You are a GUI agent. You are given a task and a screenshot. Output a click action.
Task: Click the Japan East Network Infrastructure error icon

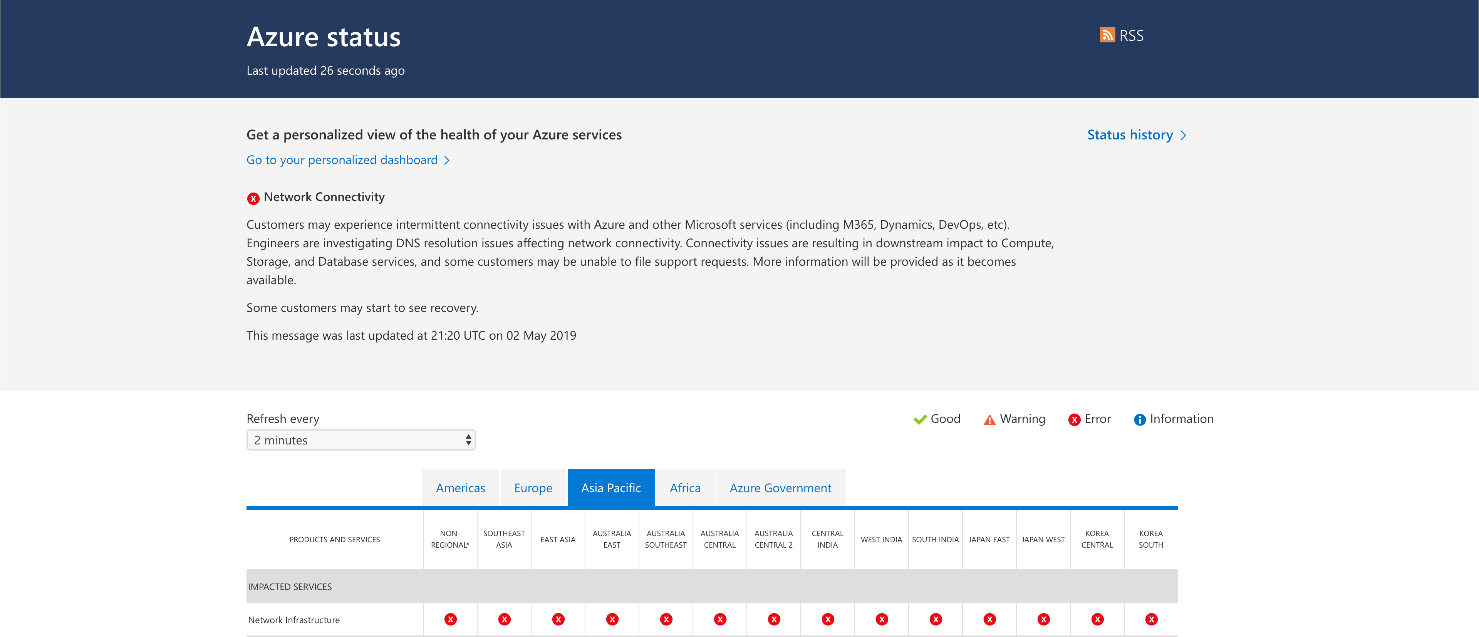pos(989,619)
